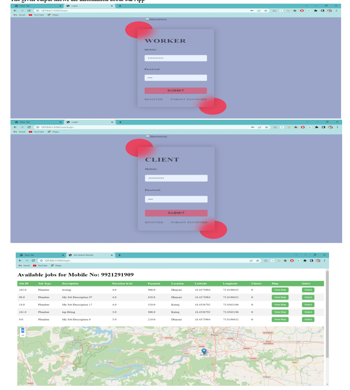Open Chrome menu dots in Job Search browser

[x=324, y=261]
